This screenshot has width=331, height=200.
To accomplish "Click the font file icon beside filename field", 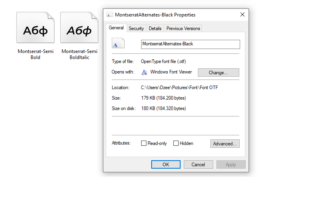I will pyautogui.click(x=118, y=43).
